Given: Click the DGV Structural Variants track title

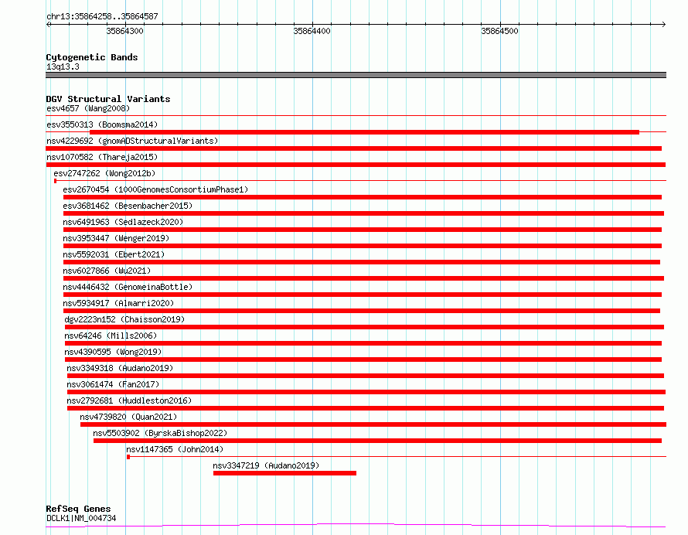Looking at the screenshot, I should point(108,99).
